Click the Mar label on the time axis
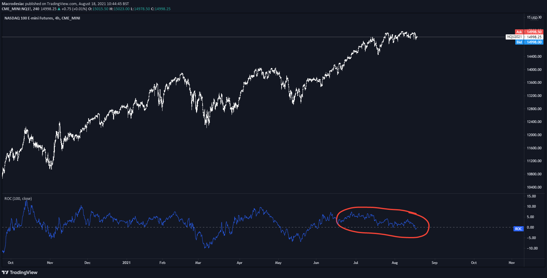 [x=198, y=262]
